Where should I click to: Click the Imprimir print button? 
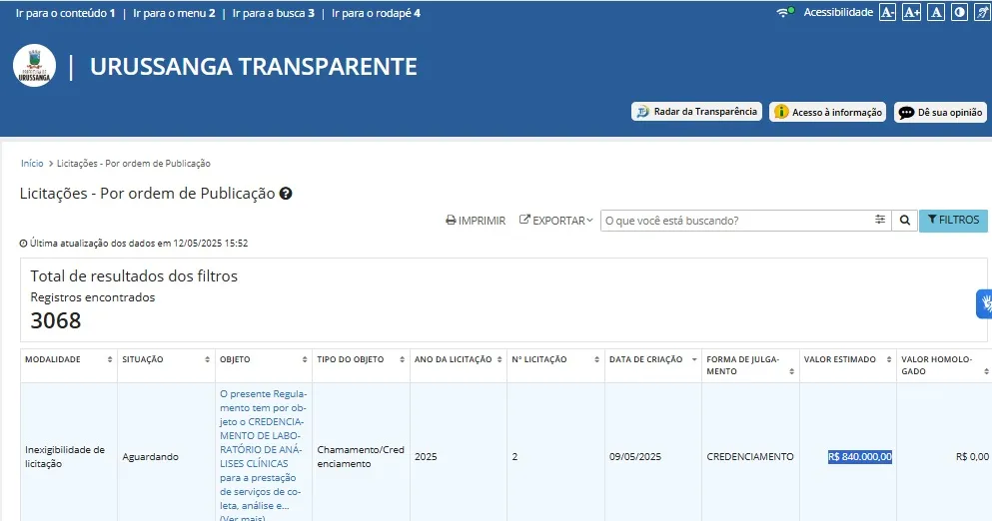pyautogui.click(x=476, y=221)
